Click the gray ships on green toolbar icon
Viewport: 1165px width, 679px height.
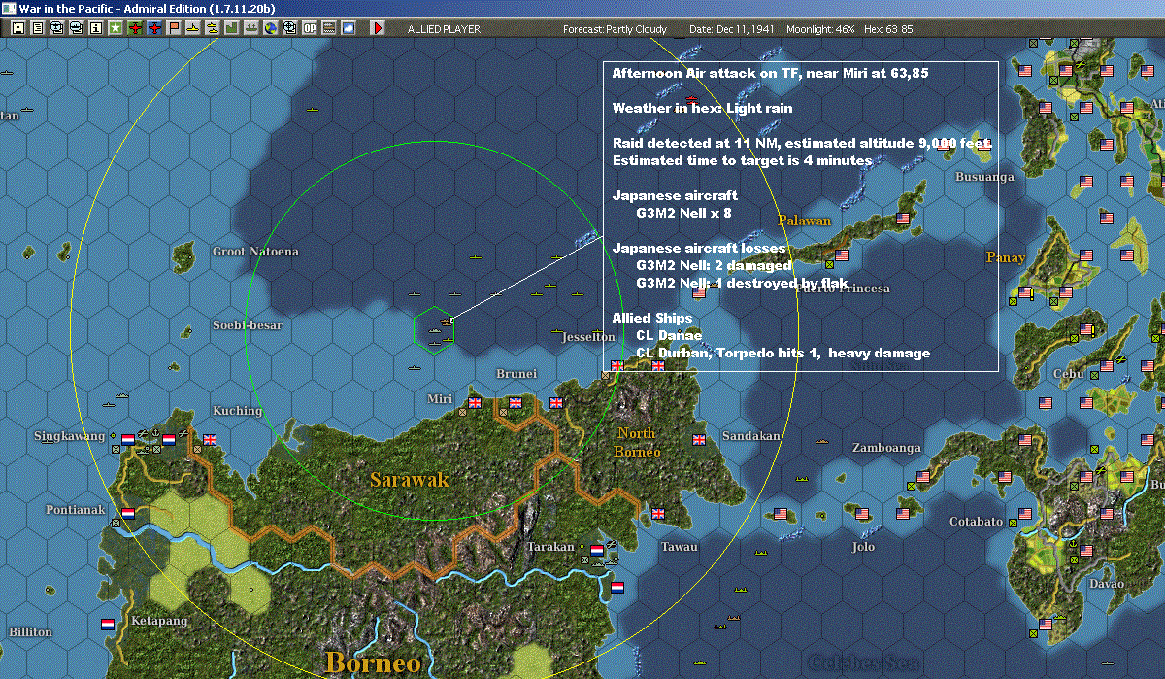(251, 28)
